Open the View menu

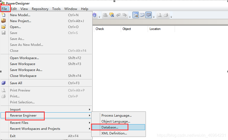pyautogui.click(x=24, y=9)
